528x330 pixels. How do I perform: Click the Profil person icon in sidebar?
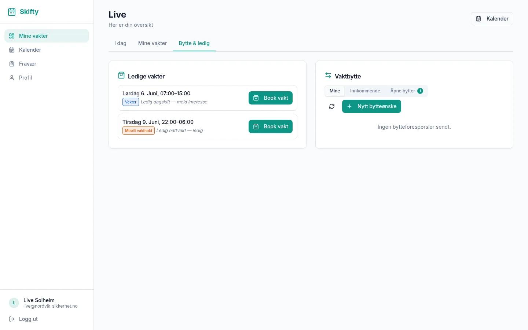coord(12,78)
